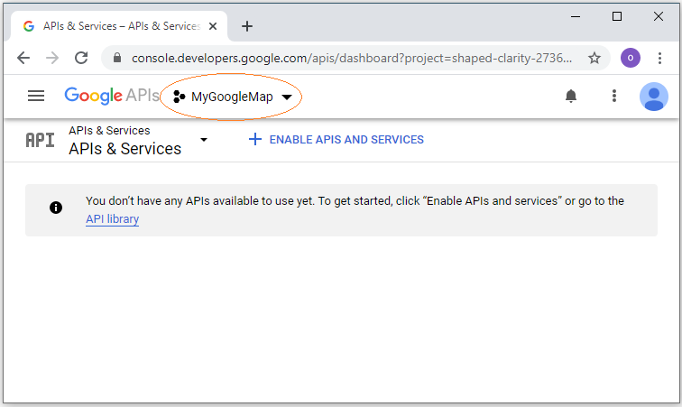Screen dimensions: 682x407
Task: Maximize the Chrome window
Action: pos(617,16)
